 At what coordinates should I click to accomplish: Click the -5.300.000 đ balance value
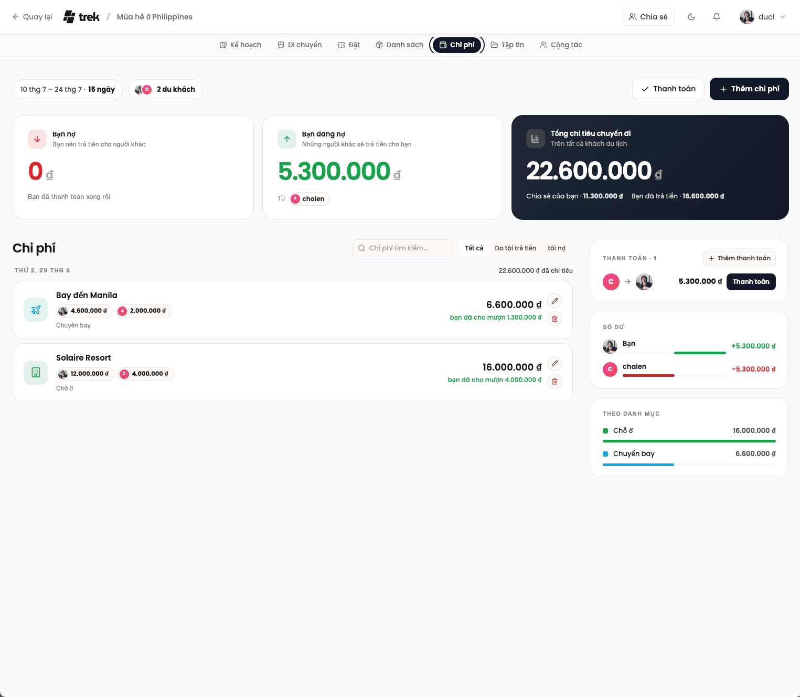pos(754,369)
